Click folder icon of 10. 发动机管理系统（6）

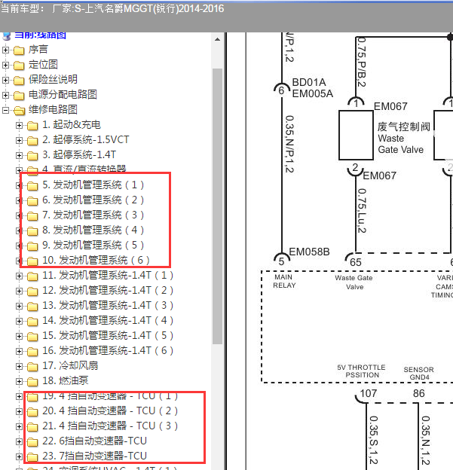[x=32, y=261]
